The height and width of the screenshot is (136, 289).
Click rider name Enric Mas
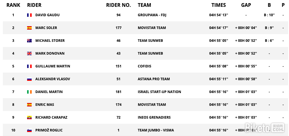[x=45, y=105]
